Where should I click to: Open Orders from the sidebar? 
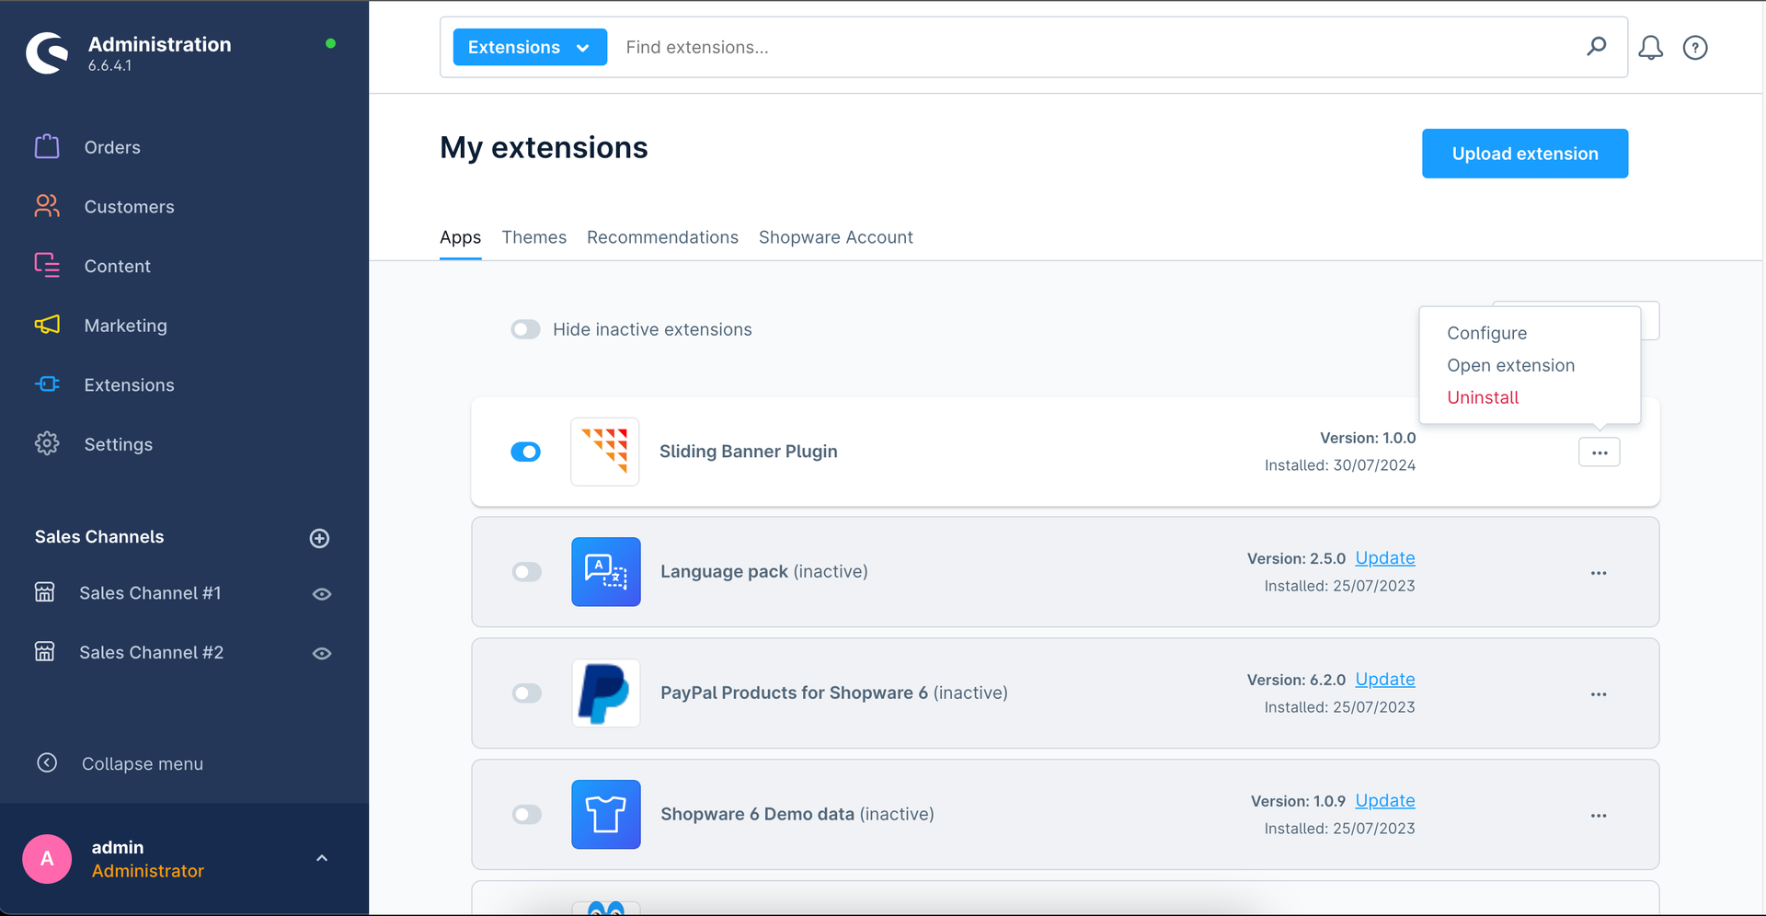(112, 147)
